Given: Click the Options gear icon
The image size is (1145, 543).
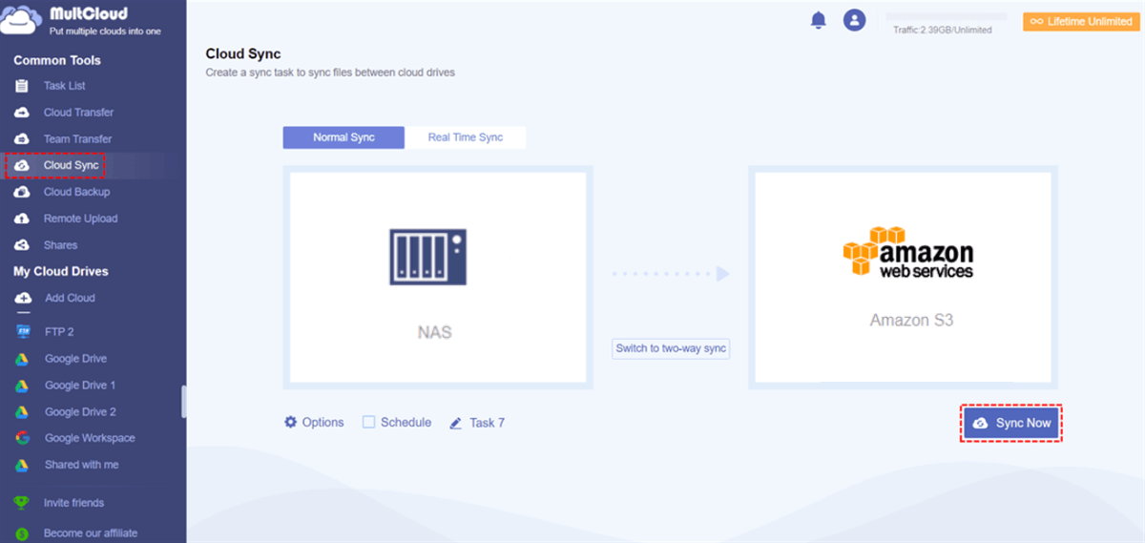Looking at the screenshot, I should click(291, 422).
